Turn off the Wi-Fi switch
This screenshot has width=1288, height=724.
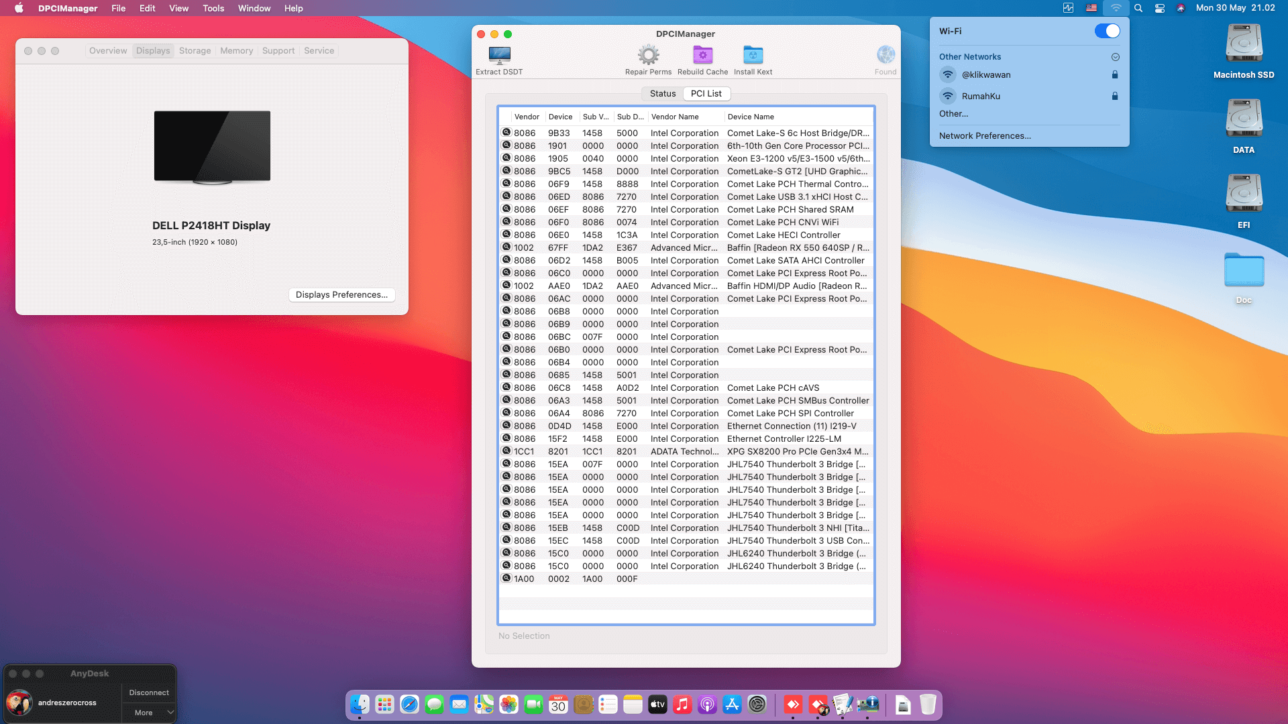coord(1107,32)
